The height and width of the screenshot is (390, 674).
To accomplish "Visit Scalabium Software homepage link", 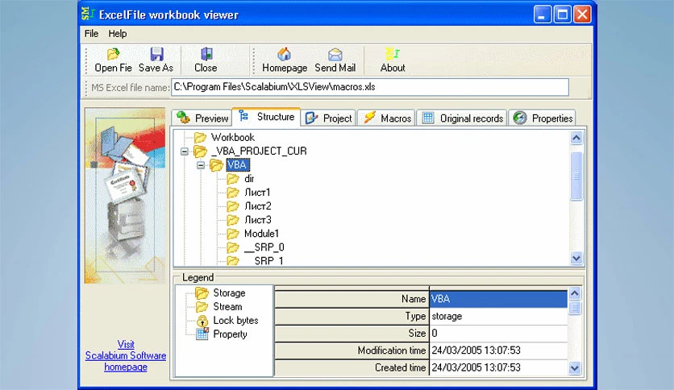I will [x=126, y=355].
